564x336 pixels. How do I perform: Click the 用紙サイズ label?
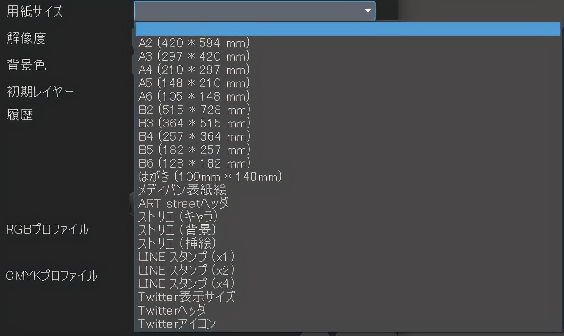click(35, 12)
